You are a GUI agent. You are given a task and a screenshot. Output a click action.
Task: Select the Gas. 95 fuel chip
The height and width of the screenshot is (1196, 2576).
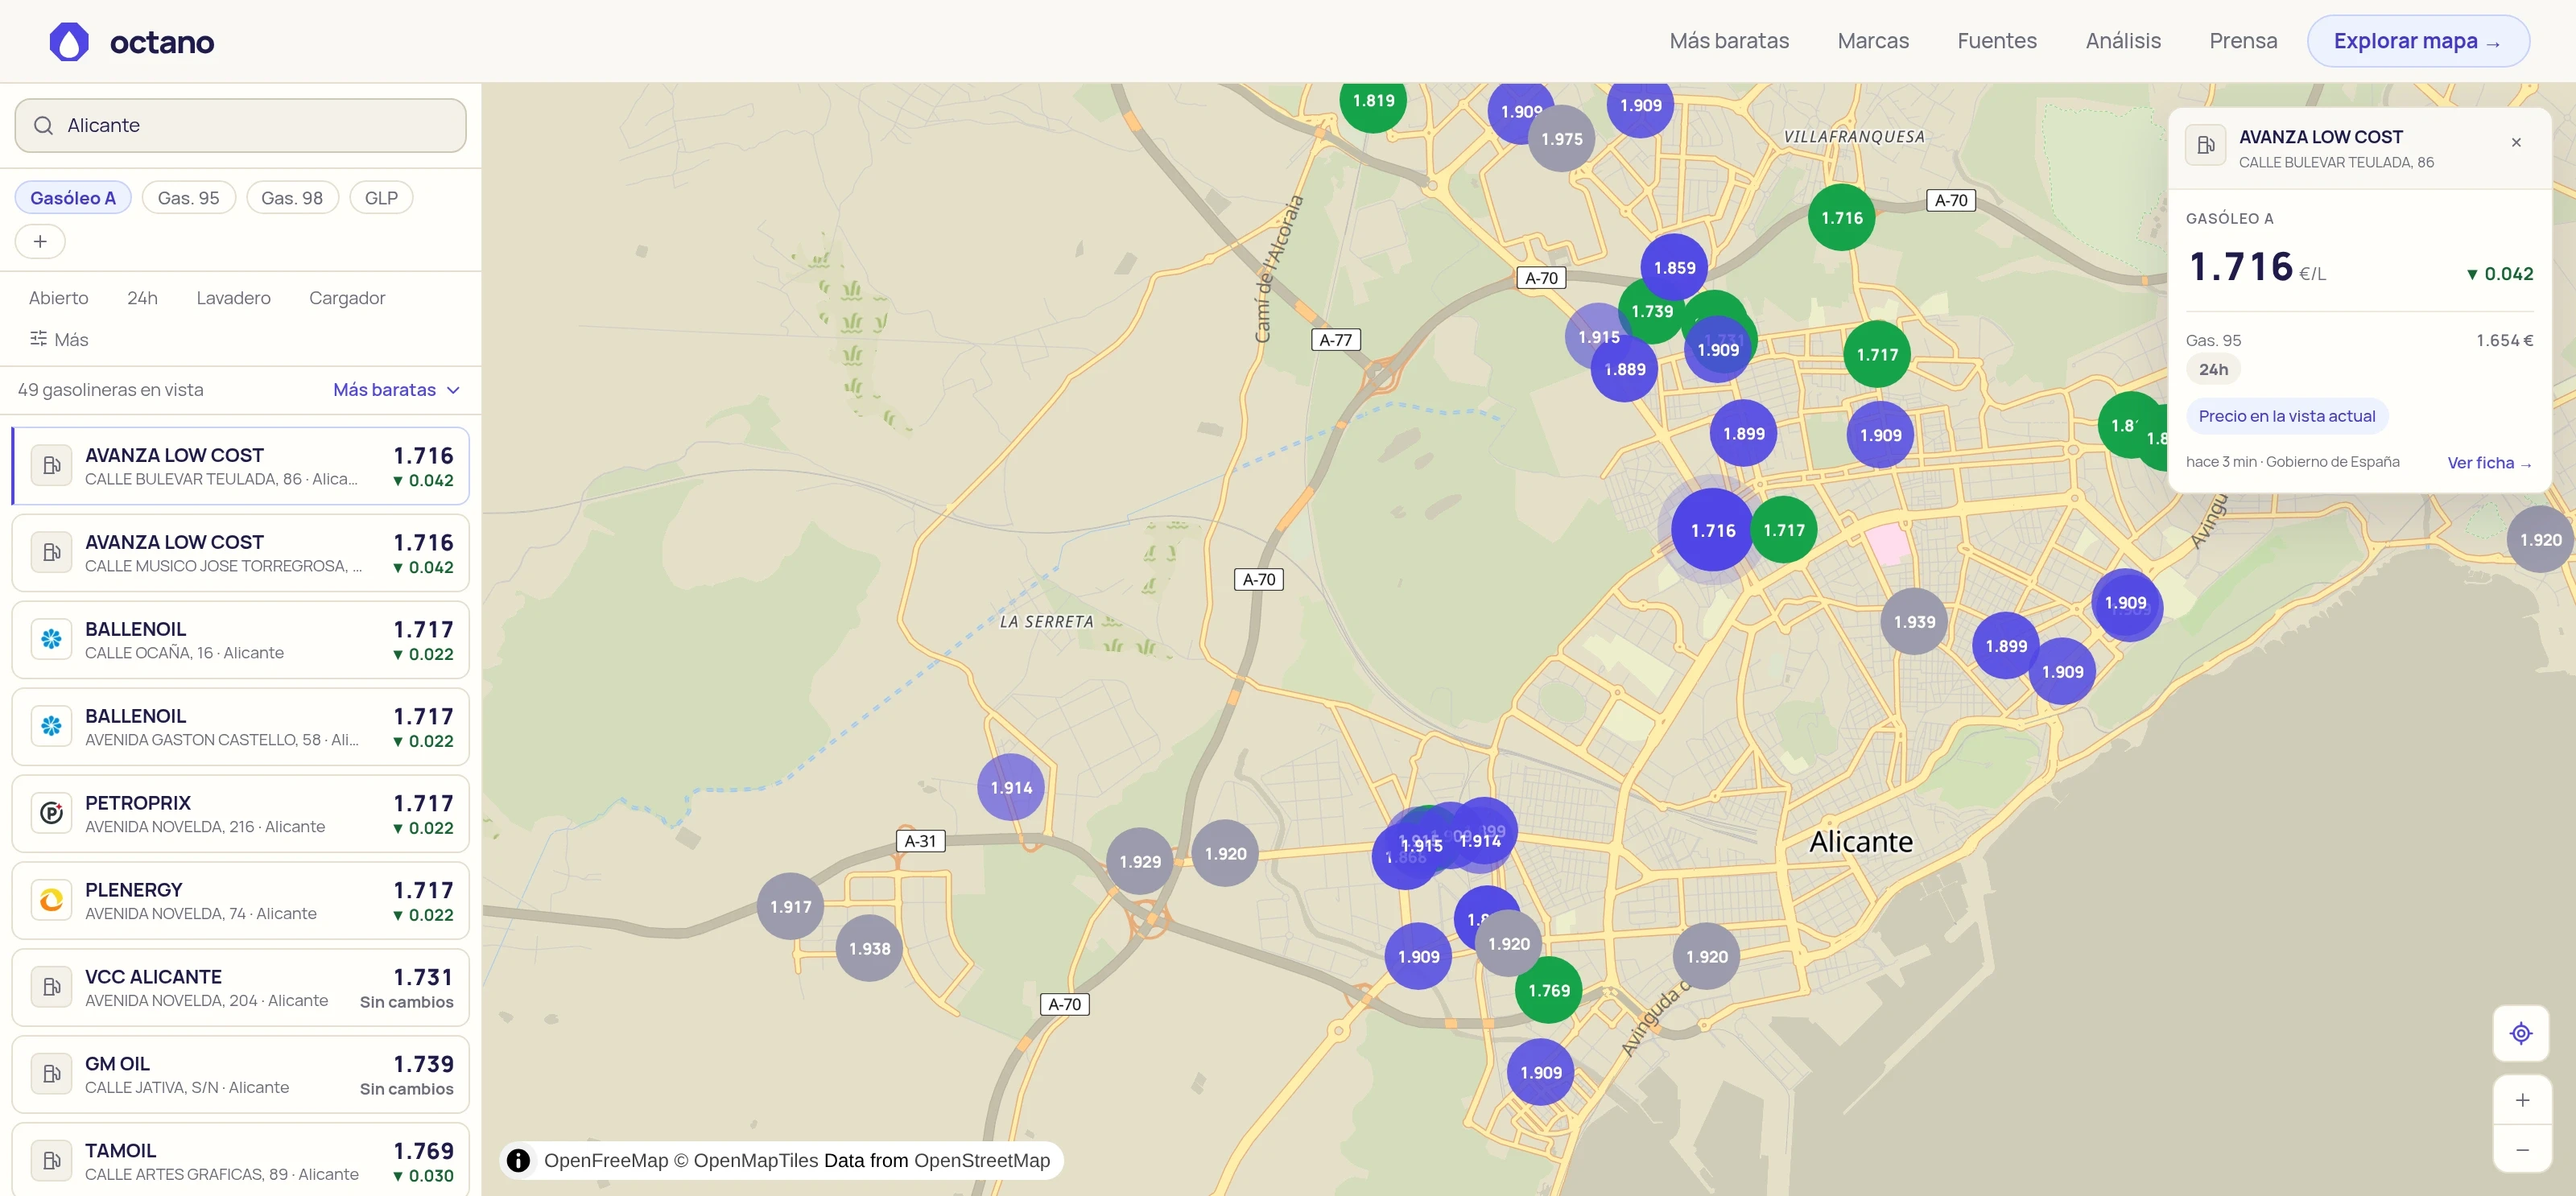188,197
